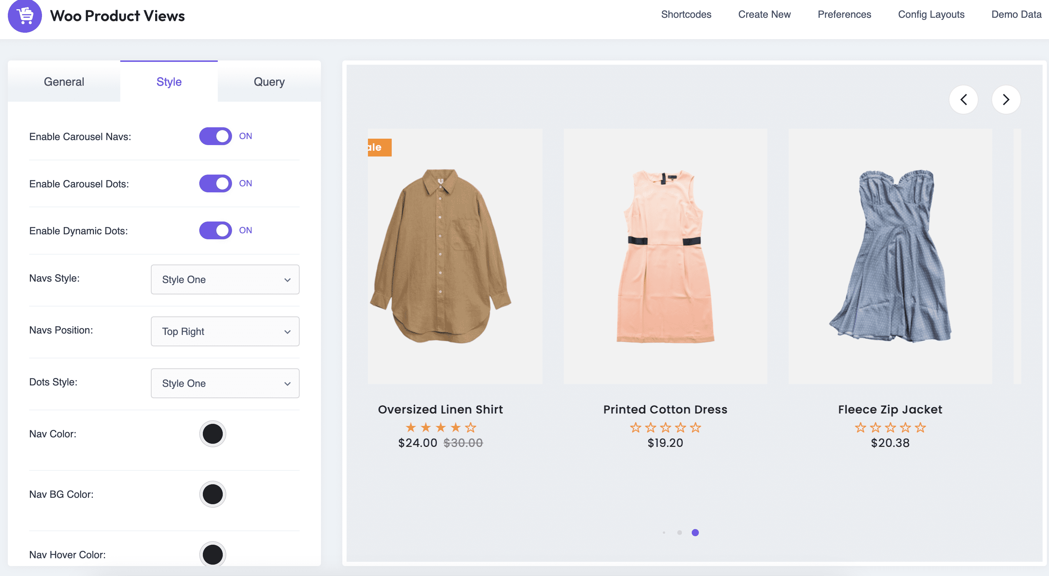1049x576 pixels.
Task: Click the Printed Cotton Dress title
Action: click(665, 409)
